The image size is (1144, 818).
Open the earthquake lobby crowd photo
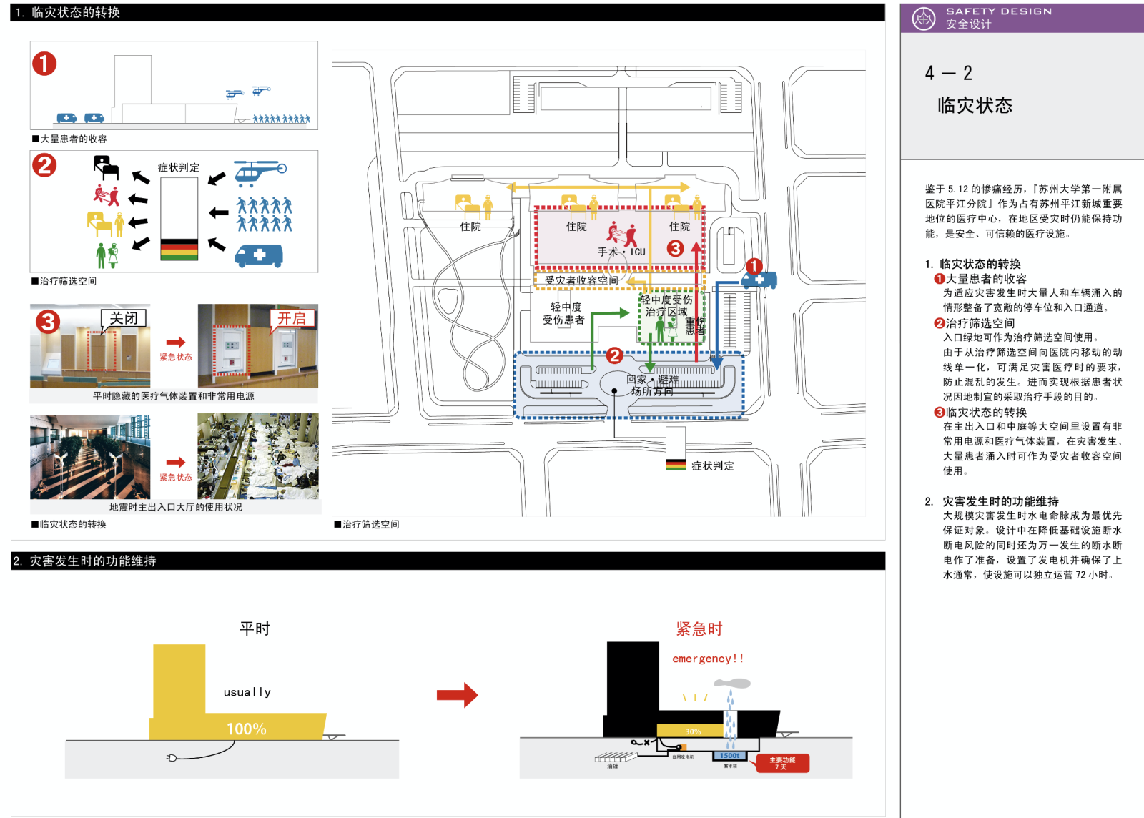[258, 456]
